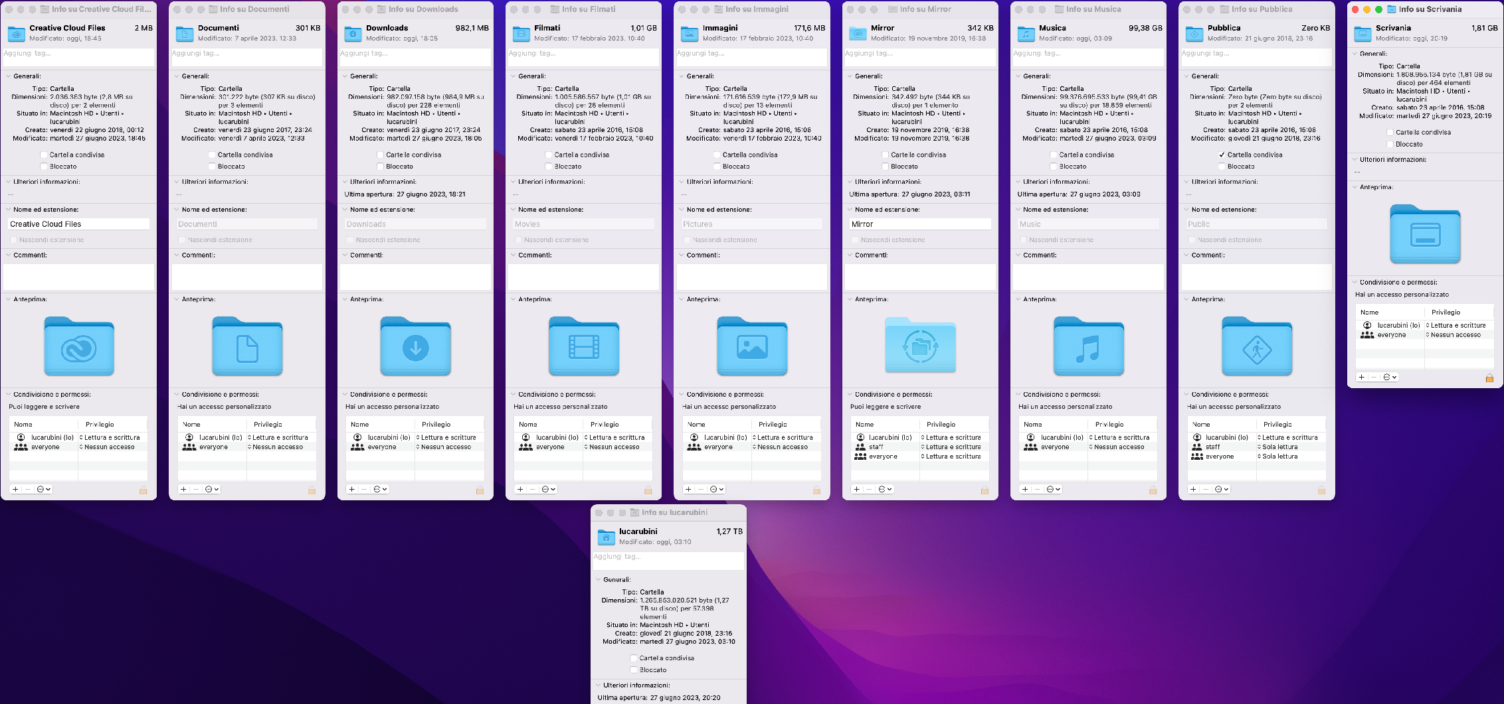This screenshot has height=704, width=1504.
Task: Open the action menu dropdown in Musica window
Action: 1054,489
